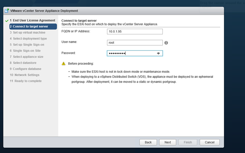Click the lock down mode warning bullet text
Image resolution: width=245 pixels, height=153 pixels.
(x=121, y=72)
